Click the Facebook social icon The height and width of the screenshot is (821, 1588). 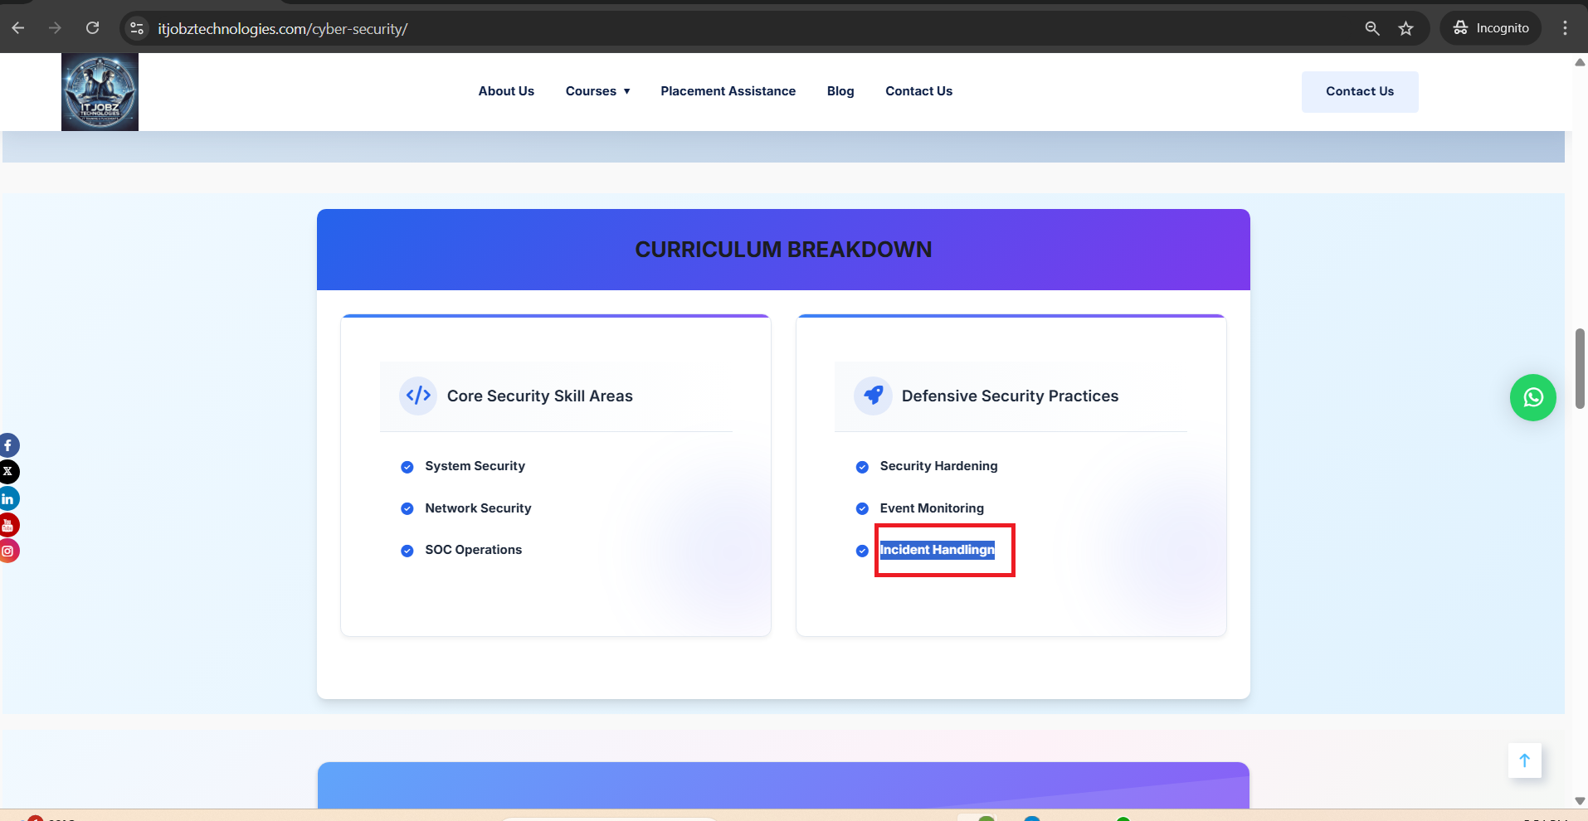8,445
